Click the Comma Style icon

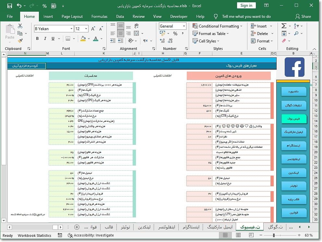183,33
